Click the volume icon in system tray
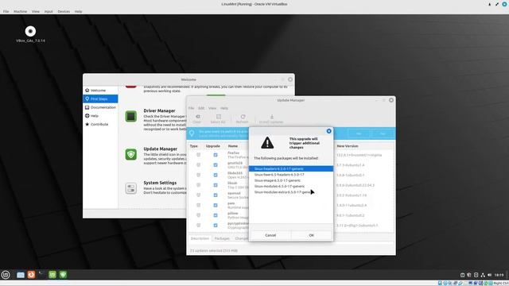This screenshot has height=286, width=509. pyautogui.click(x=489, y=275)
